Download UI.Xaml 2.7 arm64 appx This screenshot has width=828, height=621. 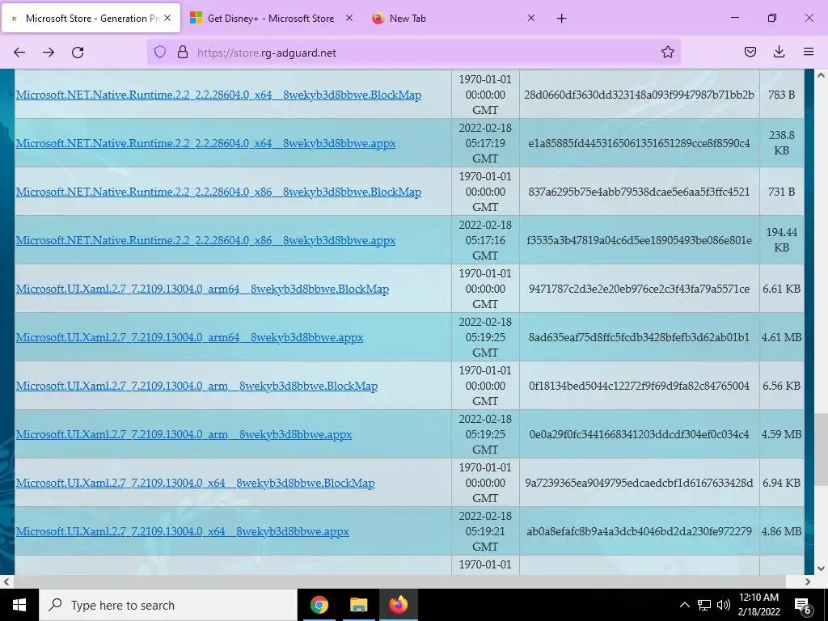tap(189, 337)
